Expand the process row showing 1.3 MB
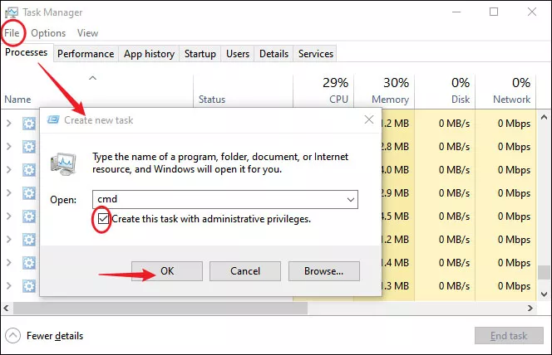 [x=9, y=286]
